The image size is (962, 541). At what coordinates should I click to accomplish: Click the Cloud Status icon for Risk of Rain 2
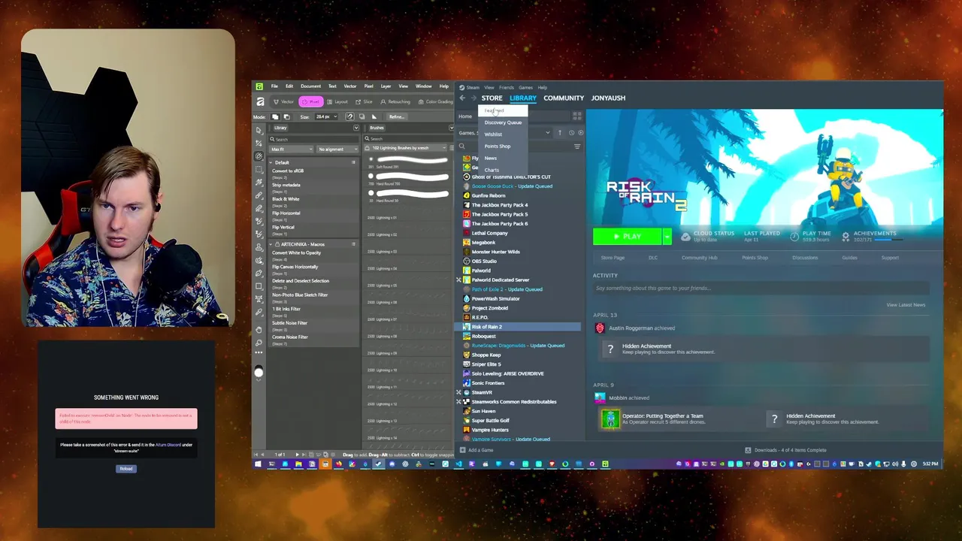pyautogui.click(x=685, y=236)
